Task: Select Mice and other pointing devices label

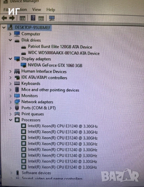Action: [50, 90]
